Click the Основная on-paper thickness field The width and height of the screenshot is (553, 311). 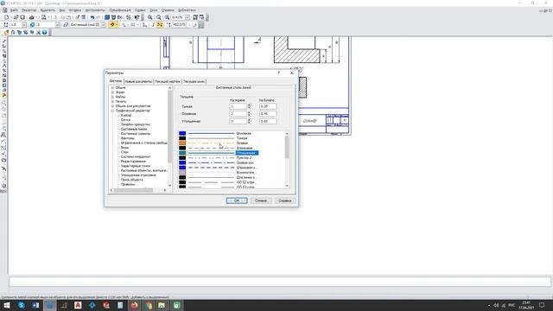point(268,114)
